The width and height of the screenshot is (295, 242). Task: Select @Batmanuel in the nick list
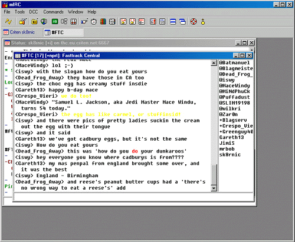234,62
